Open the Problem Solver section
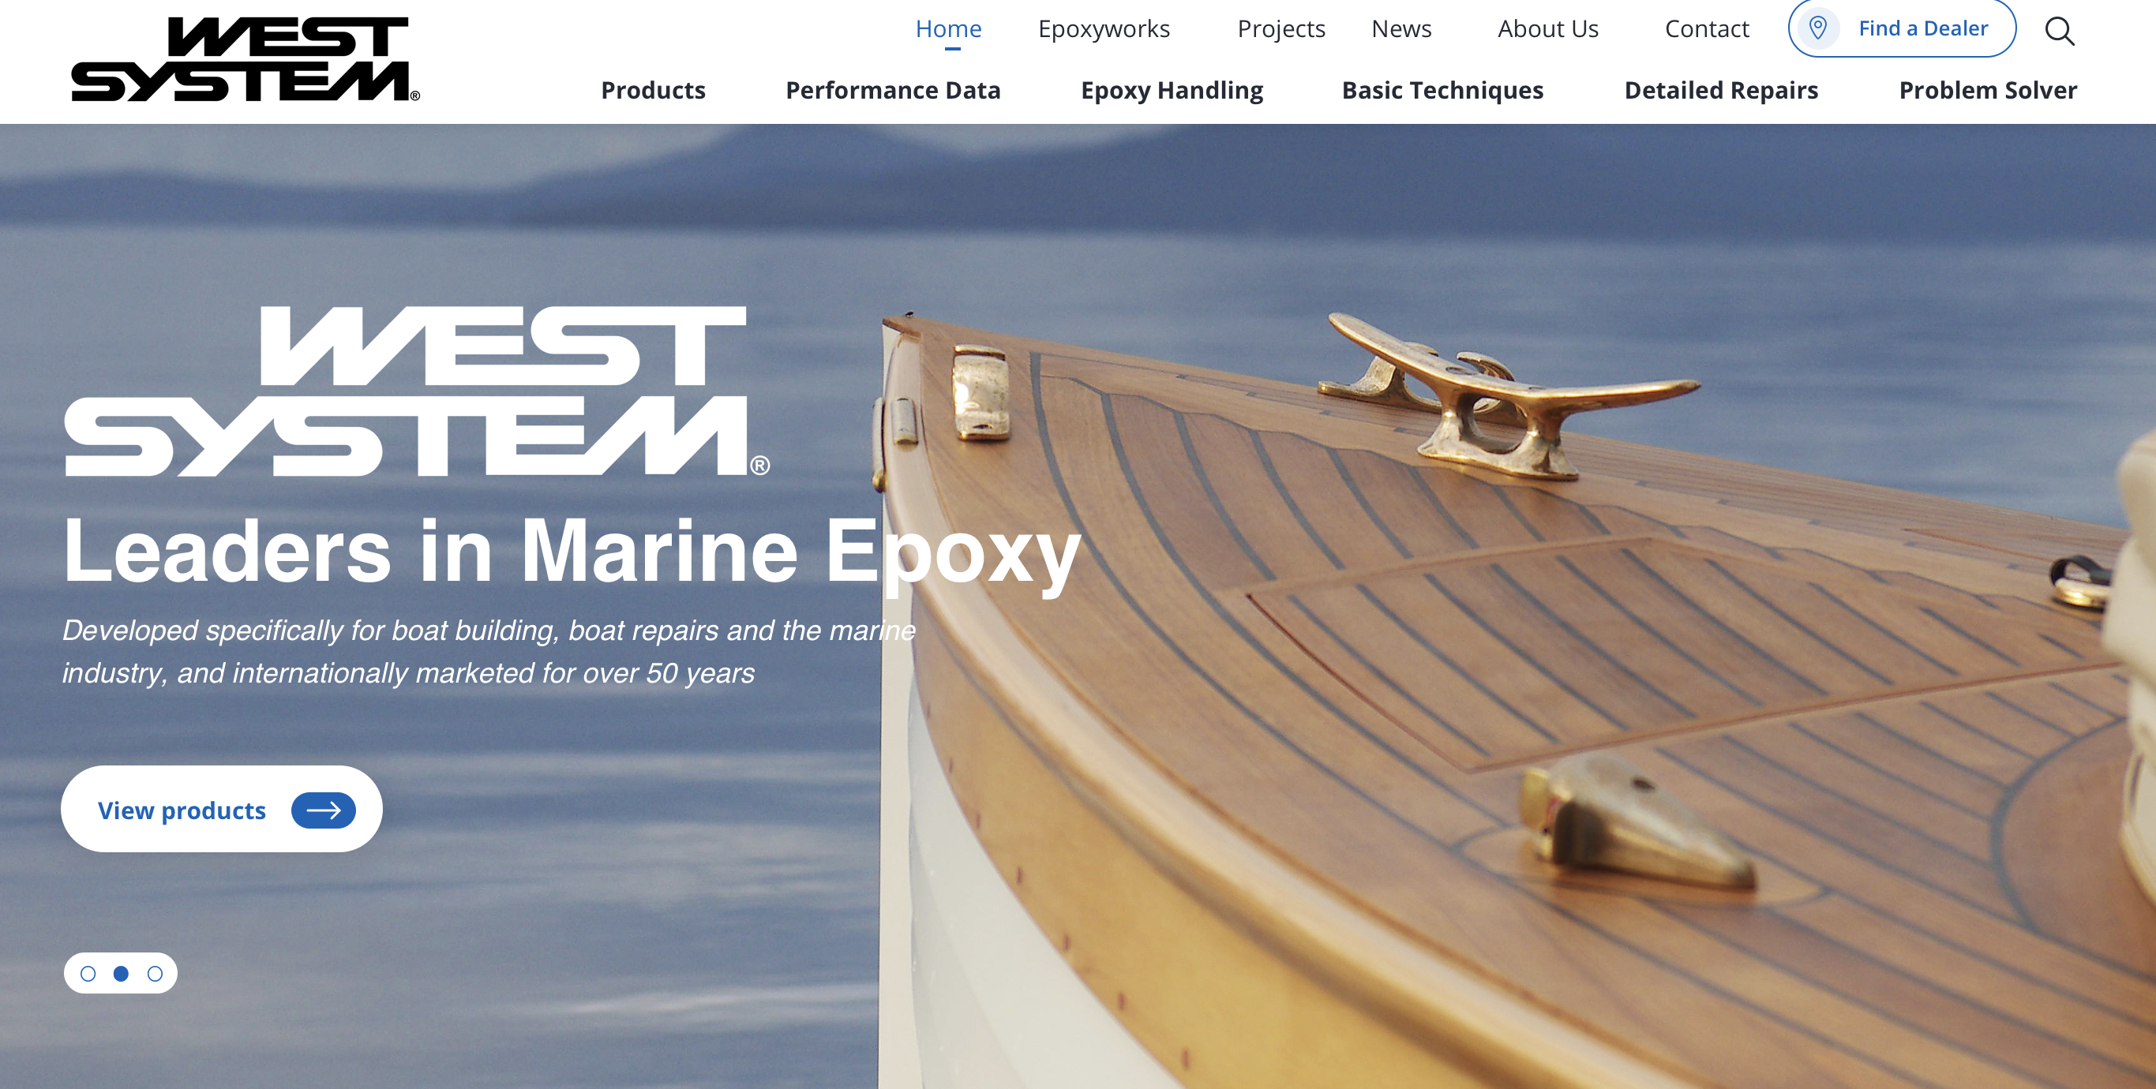 (1988, 89)
